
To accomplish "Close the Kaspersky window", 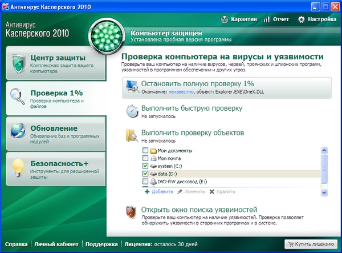I will click(335, 7).
